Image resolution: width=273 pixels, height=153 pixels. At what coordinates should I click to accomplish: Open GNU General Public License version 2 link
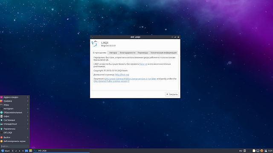pos(111,81)
